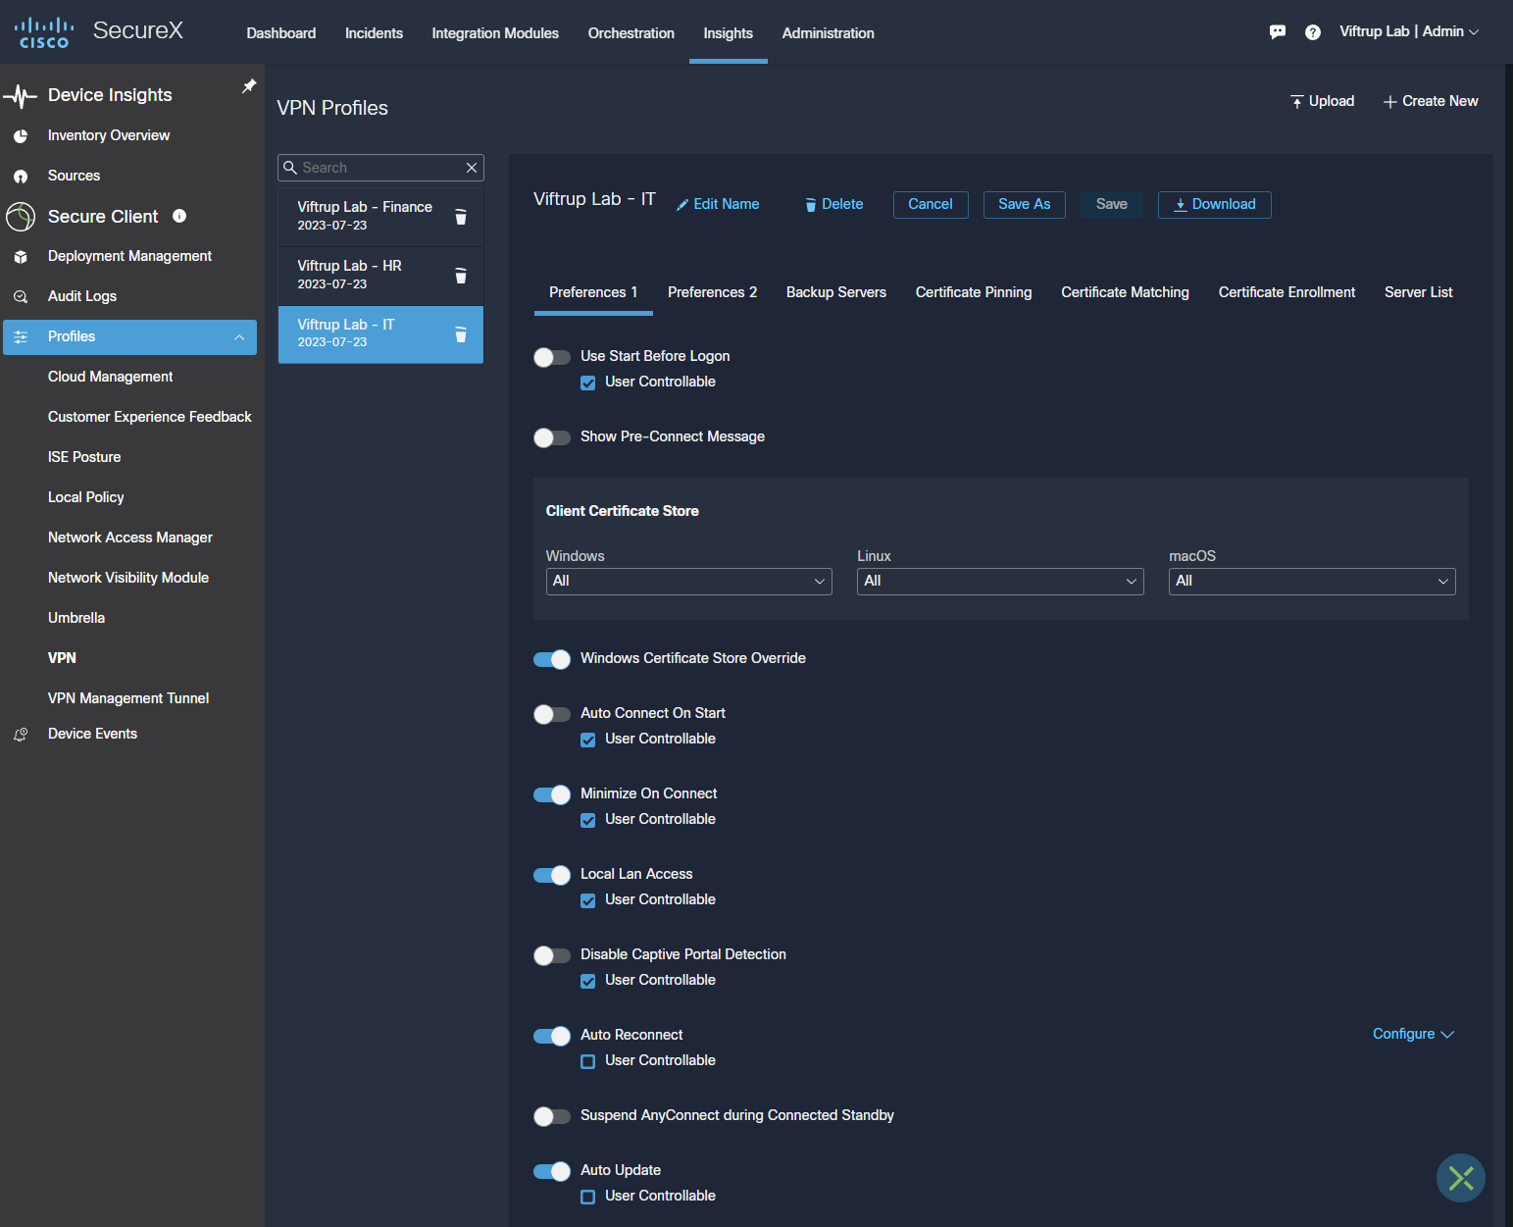Open the macOS certificate store dropdown
The width and height of the screenshot is (1513, 1227).
(x=1311, y=582)
